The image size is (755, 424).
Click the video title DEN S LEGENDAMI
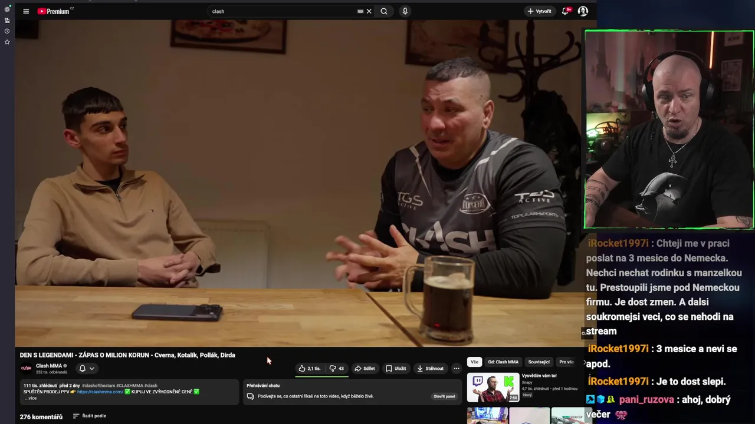[127, 355]
